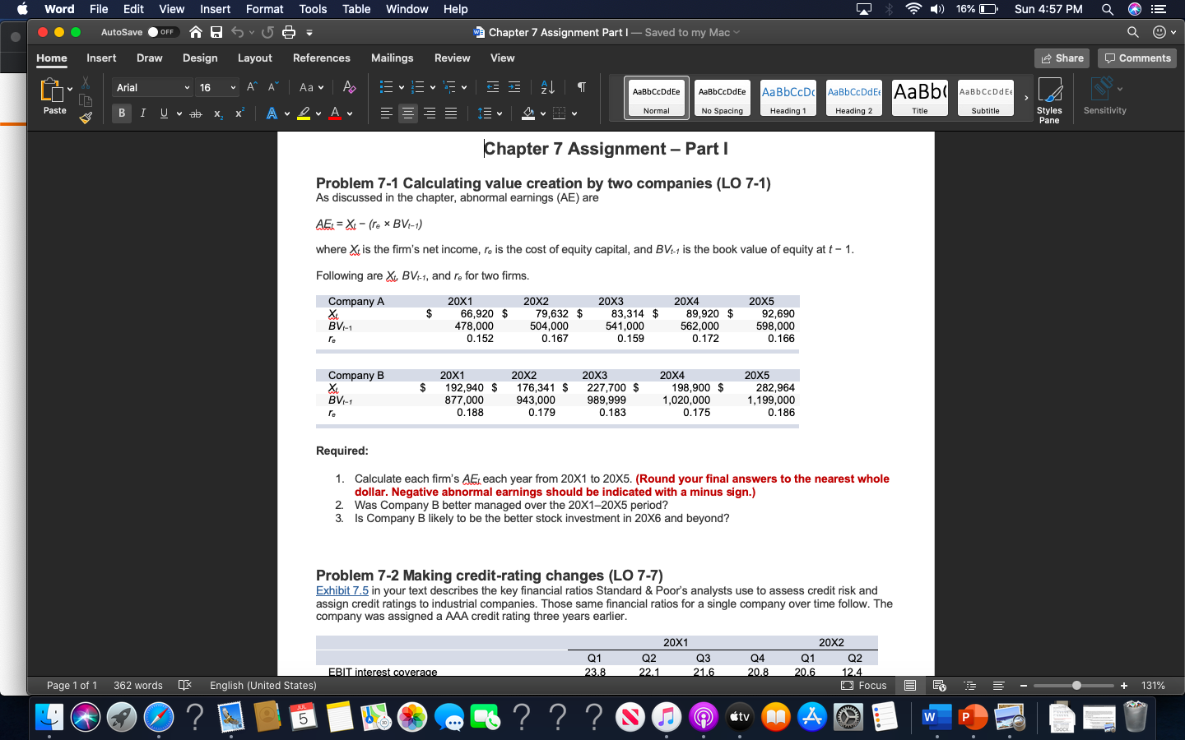Open the Table menu in the menu bar

(x=355, y=9)
